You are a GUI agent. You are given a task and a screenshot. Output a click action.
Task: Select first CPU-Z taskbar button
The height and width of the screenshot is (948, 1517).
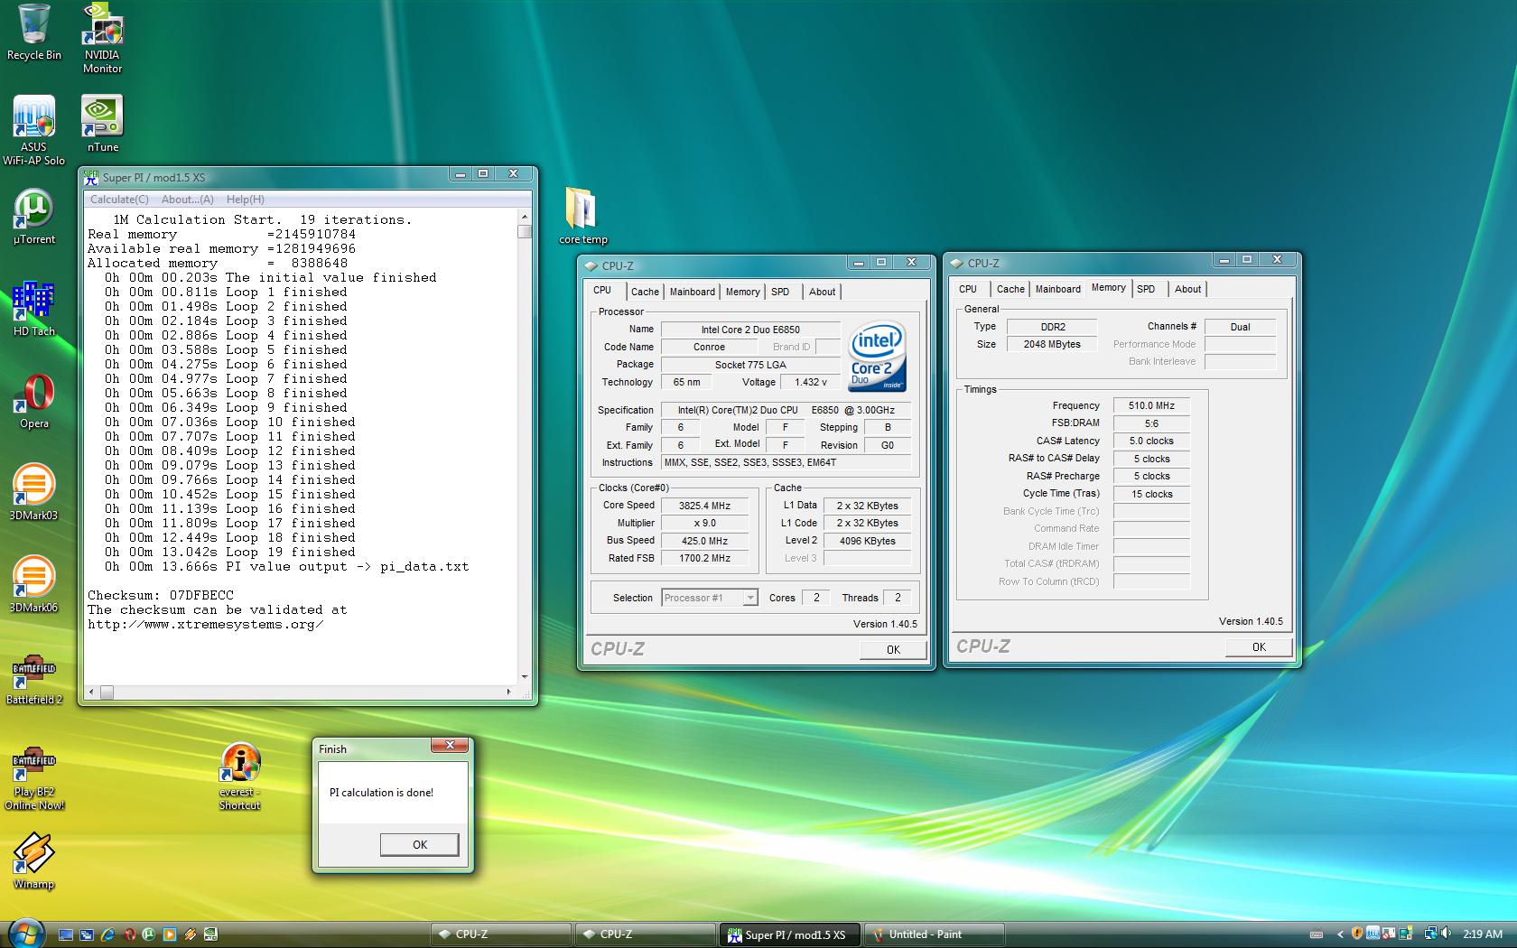click(500, 934)
